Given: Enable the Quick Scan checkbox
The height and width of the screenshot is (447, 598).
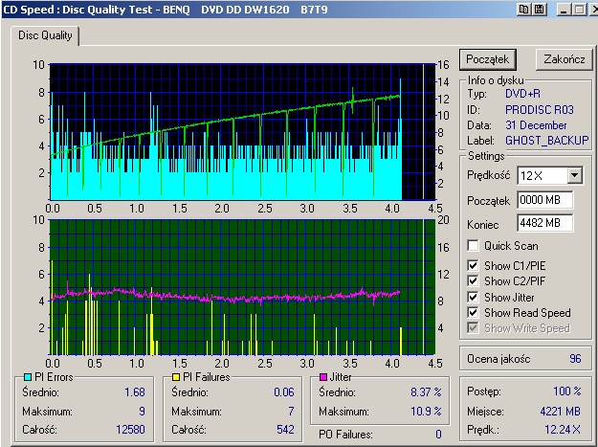Looking at the screenshot, I should (473, 246).
